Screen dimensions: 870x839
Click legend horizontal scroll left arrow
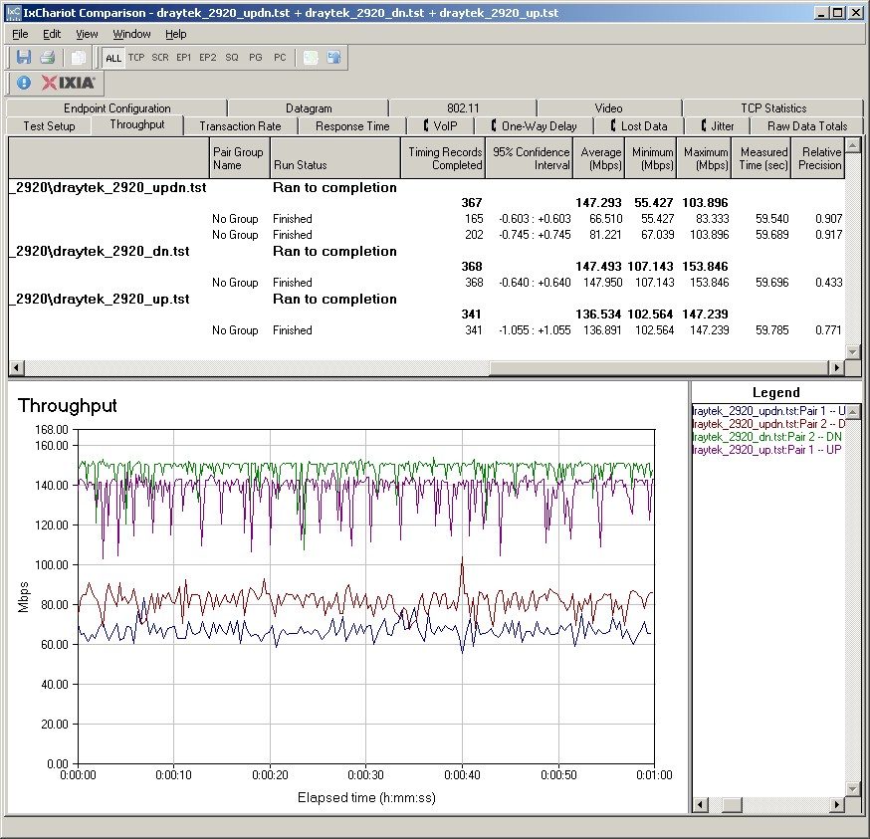click(700, 804)
